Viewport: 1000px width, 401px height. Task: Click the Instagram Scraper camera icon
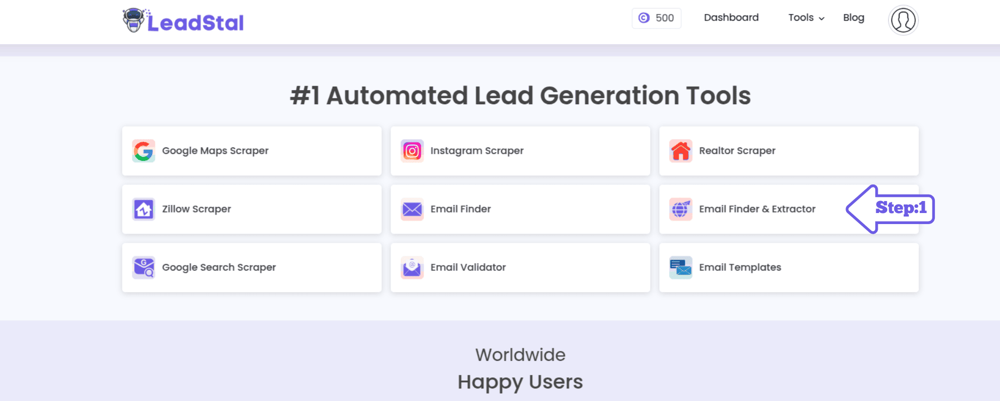(412, 151)
